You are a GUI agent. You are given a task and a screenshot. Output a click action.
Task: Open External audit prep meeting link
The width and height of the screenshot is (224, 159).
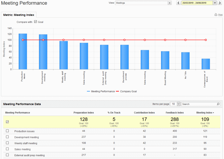point(29,155)
